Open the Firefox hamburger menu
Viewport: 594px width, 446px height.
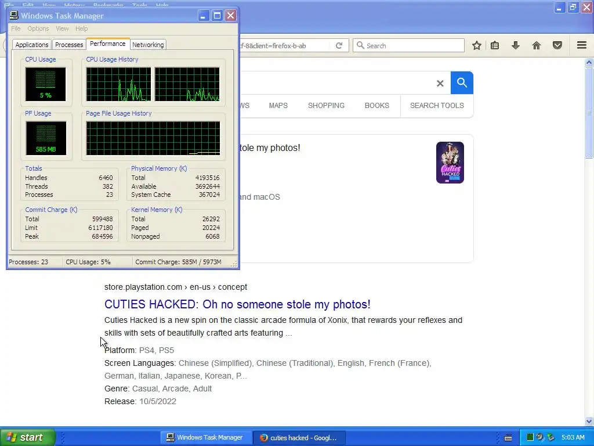coord(582,45)
